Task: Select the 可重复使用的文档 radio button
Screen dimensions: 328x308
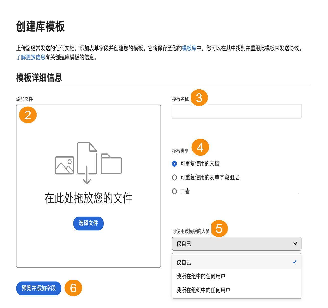Action: pos(174,163)
